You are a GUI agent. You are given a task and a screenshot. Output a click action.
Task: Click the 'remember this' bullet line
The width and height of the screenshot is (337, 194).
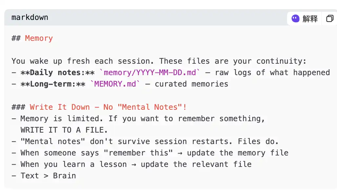[x=150, y=153]
